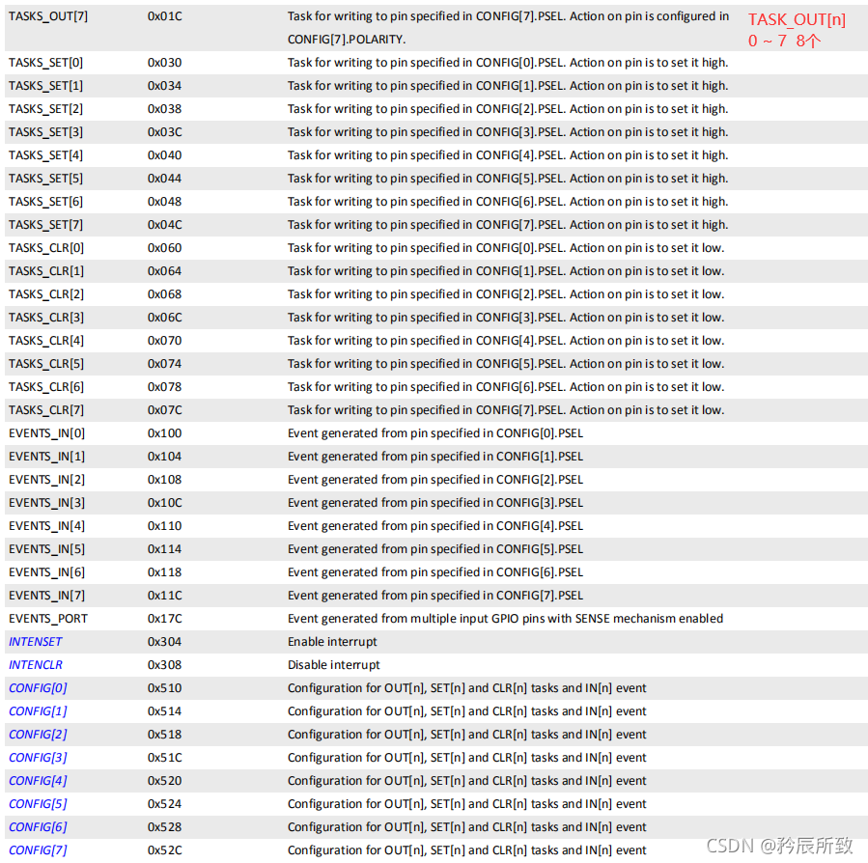Click the 0x100 offset value

tap(165, 433)
